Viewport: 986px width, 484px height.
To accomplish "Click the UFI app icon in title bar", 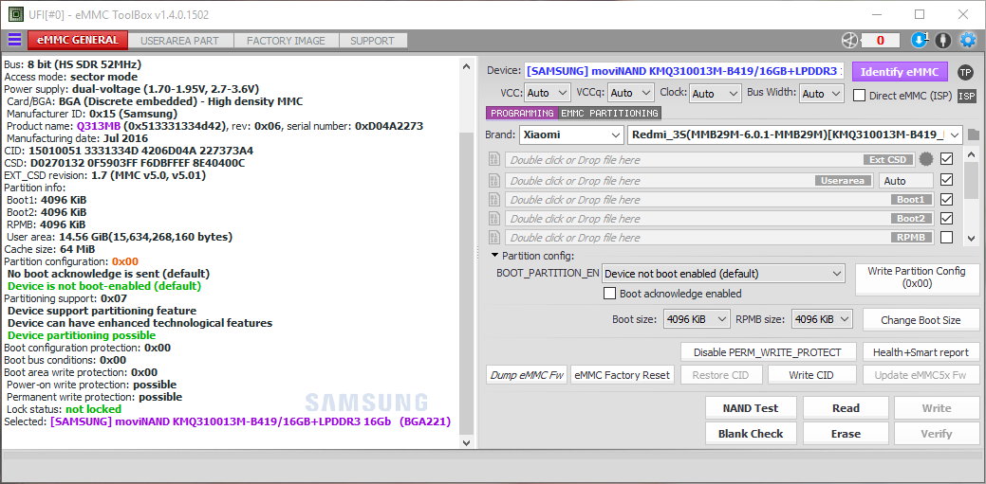I will click(x=16, y=14).
